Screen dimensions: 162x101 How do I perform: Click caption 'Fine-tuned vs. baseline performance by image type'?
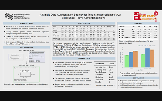click(139, 74)
